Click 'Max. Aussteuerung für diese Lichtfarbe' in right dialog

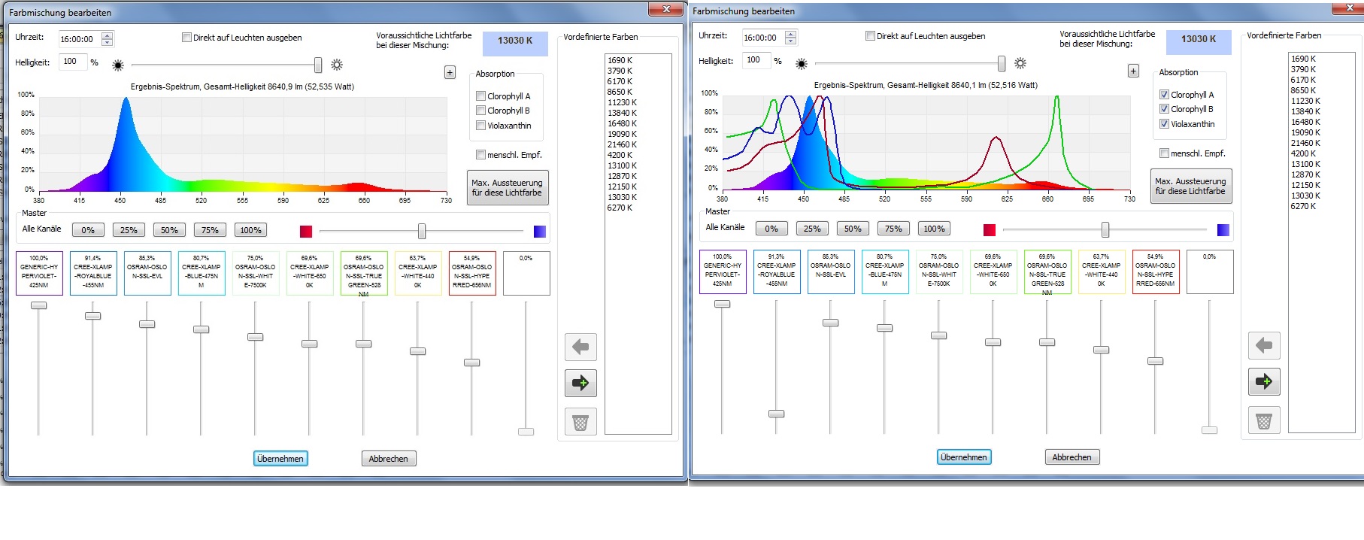(1190, 186)
